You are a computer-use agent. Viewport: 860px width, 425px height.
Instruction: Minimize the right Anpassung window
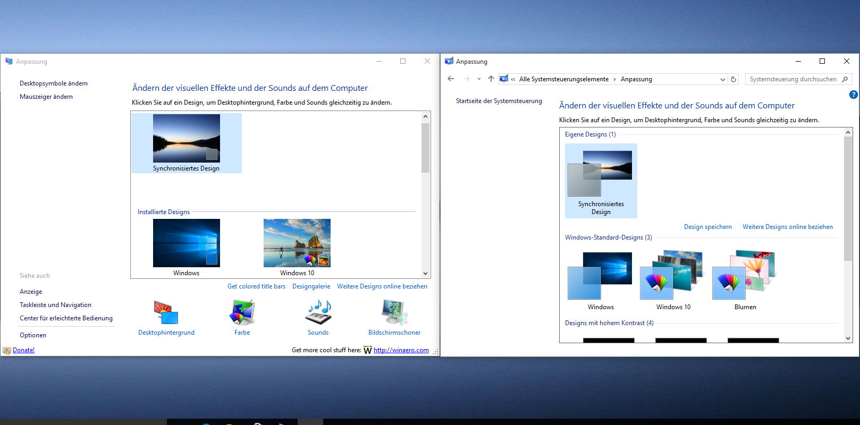point(798,62)
